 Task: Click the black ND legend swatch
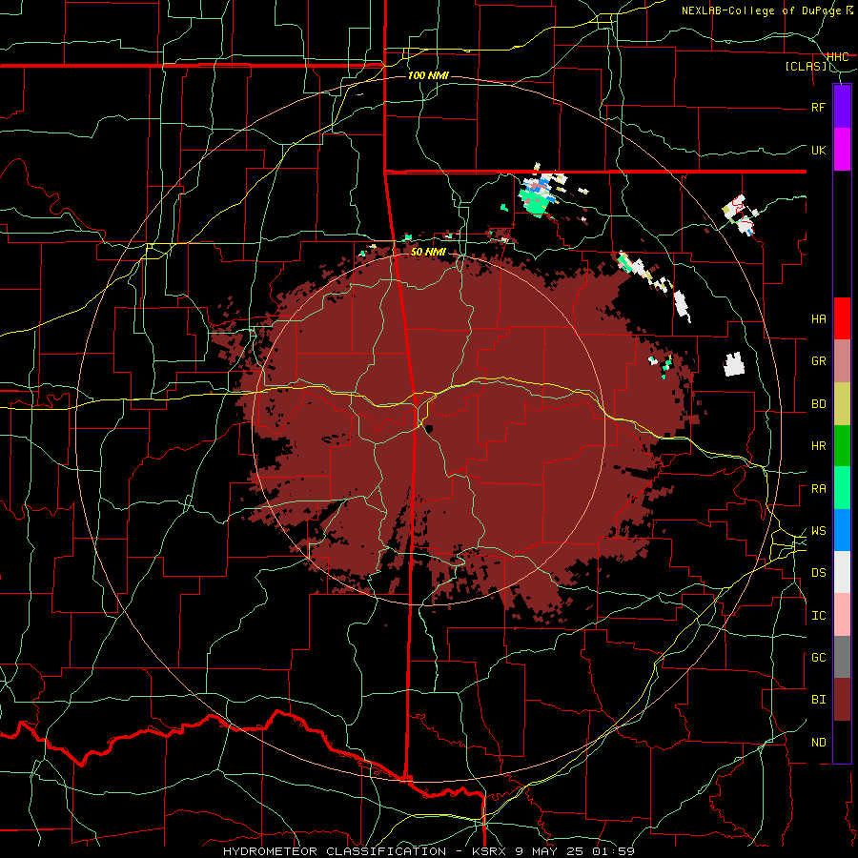tap(842, 742)
